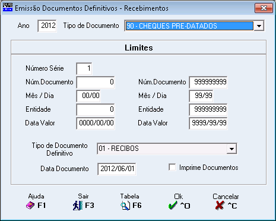The image size is (276, 221).
Task: Select the 01 - RECIBOS combo box
Action: point(167,149)
